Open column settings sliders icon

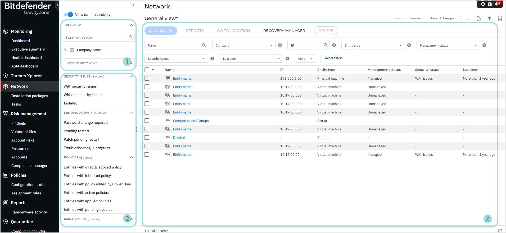[x=500, y=19]
